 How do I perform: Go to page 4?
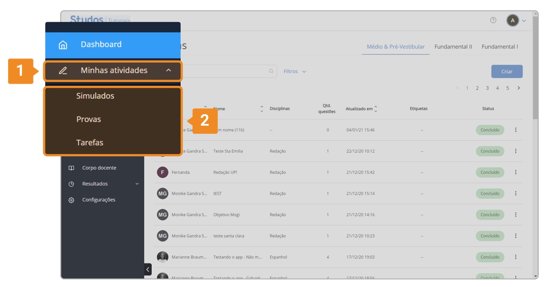click(498, 88)
